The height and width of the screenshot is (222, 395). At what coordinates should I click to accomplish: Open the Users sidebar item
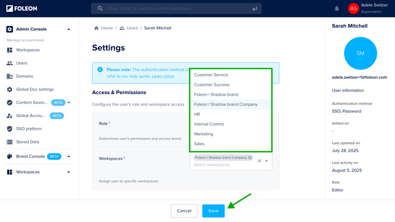pos(22,63)
